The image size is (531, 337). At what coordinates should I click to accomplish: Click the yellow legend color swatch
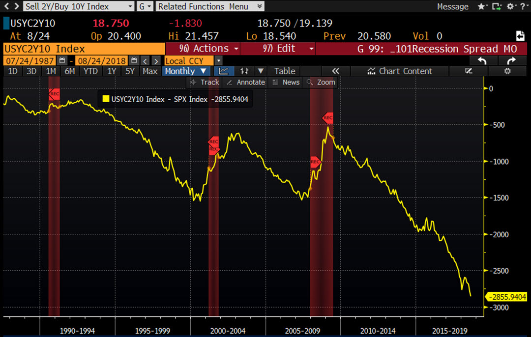(106, 99)
